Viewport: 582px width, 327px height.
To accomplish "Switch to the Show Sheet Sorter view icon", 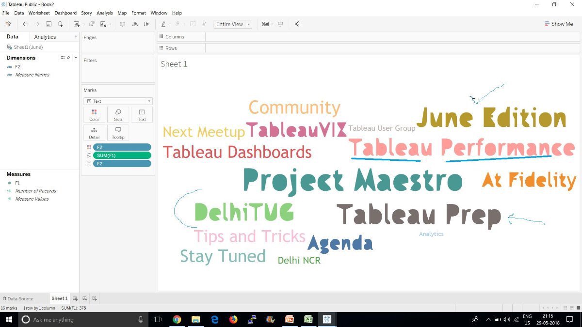I will (x=565, y=308).
